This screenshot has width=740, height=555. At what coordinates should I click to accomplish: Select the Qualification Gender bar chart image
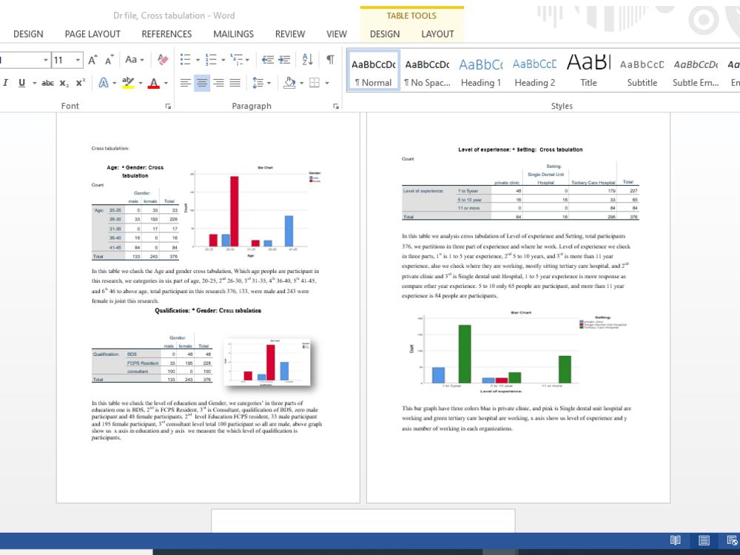tap(267, 362)
